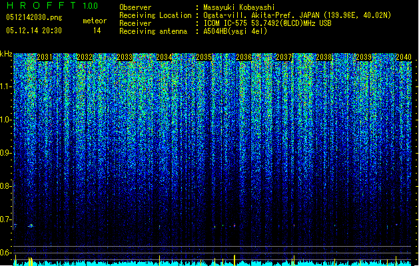
Task: Click the Ogata-vill. Akita-Pref. JAPAN location text
Action: [x=297, y=15]
